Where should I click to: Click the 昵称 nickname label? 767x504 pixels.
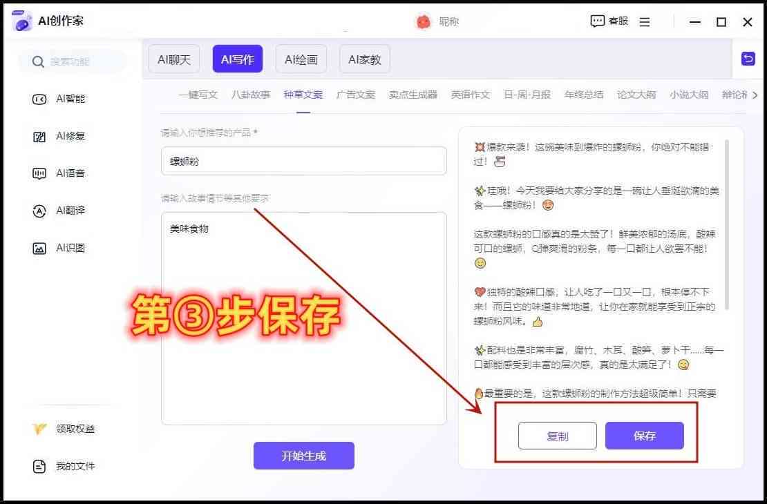[449, 21]
